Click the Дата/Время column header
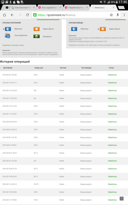 (8, 68)
